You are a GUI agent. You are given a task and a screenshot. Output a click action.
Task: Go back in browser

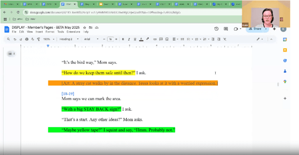pyautogui.click(x=5, y=12)
